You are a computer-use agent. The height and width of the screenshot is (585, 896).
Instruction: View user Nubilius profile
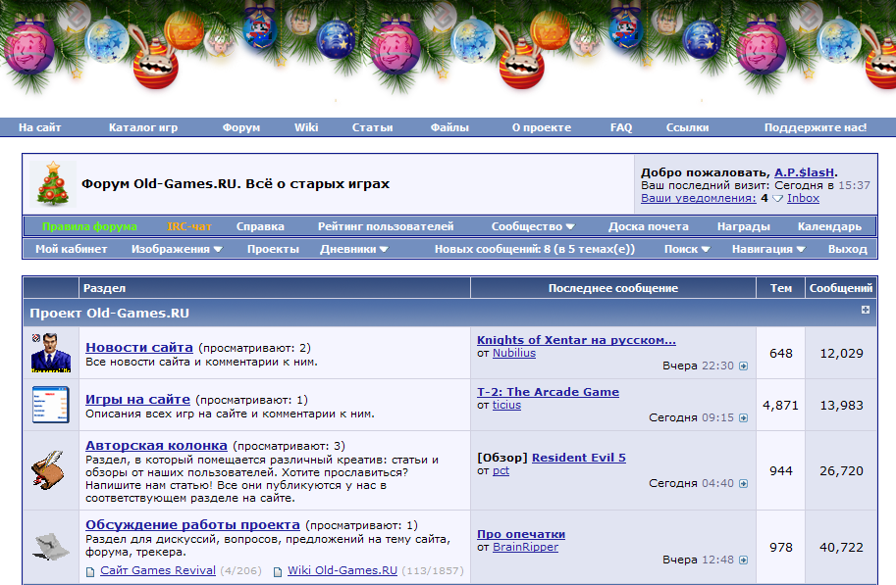(x=514, y=354)
